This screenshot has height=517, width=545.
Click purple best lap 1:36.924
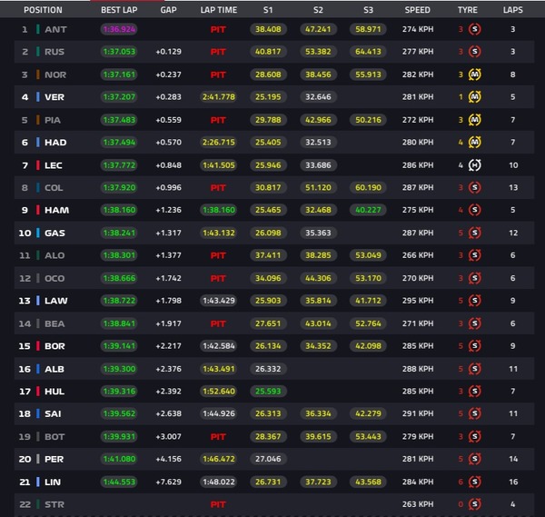(x=119, y=29)
